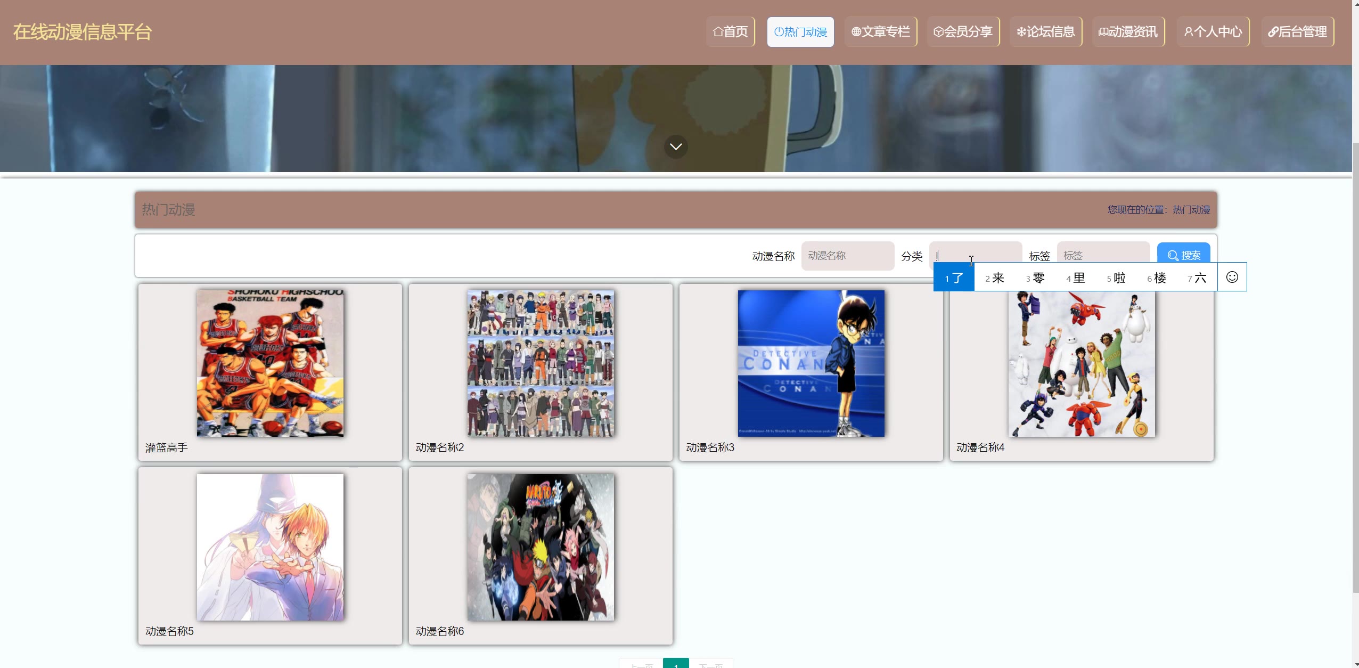Screen dimensions: 1359x668
Task: Click the 动漫名称4 title text
Action: [x=980, y=447]
